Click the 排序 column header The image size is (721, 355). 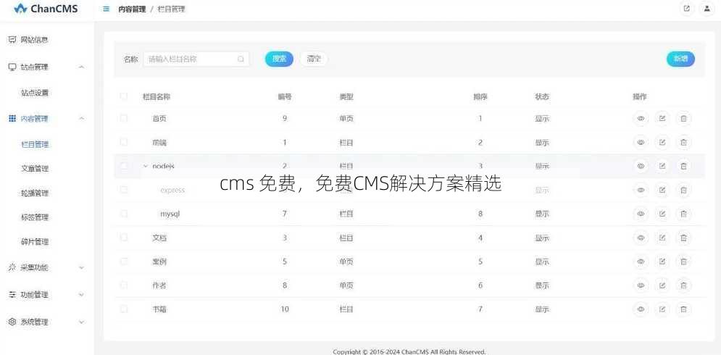[480, 97]
